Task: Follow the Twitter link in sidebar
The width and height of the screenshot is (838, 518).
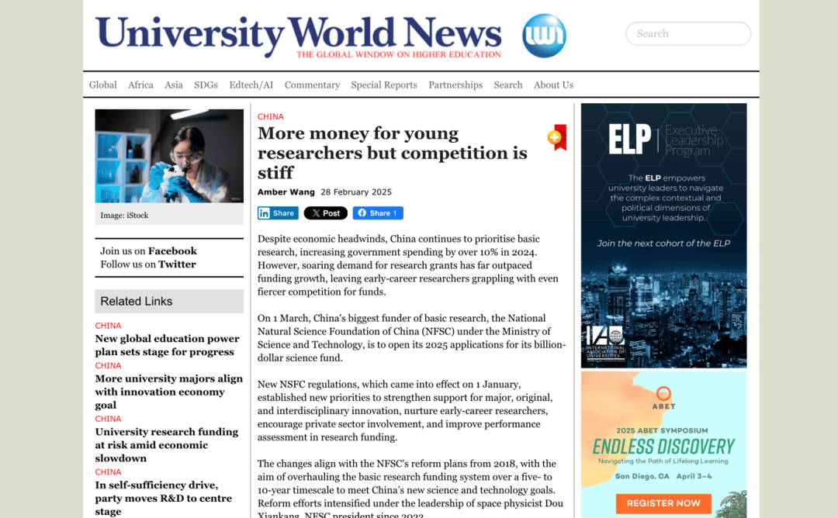Action: coord(177,264)
